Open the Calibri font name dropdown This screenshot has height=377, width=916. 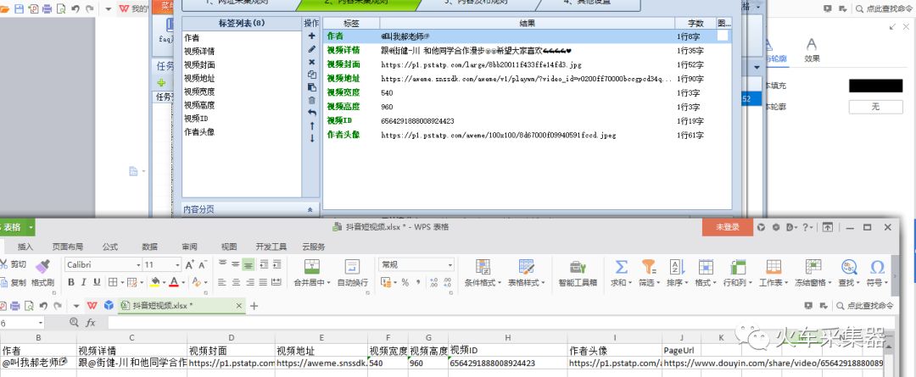pos(138,265)
